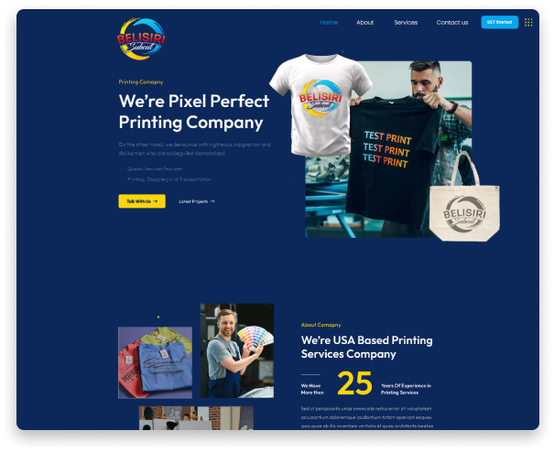Screen dimensions: 554x452
Task: Click the checkmark beside Printing, Designing and Transportation
Action: (121, 179)
